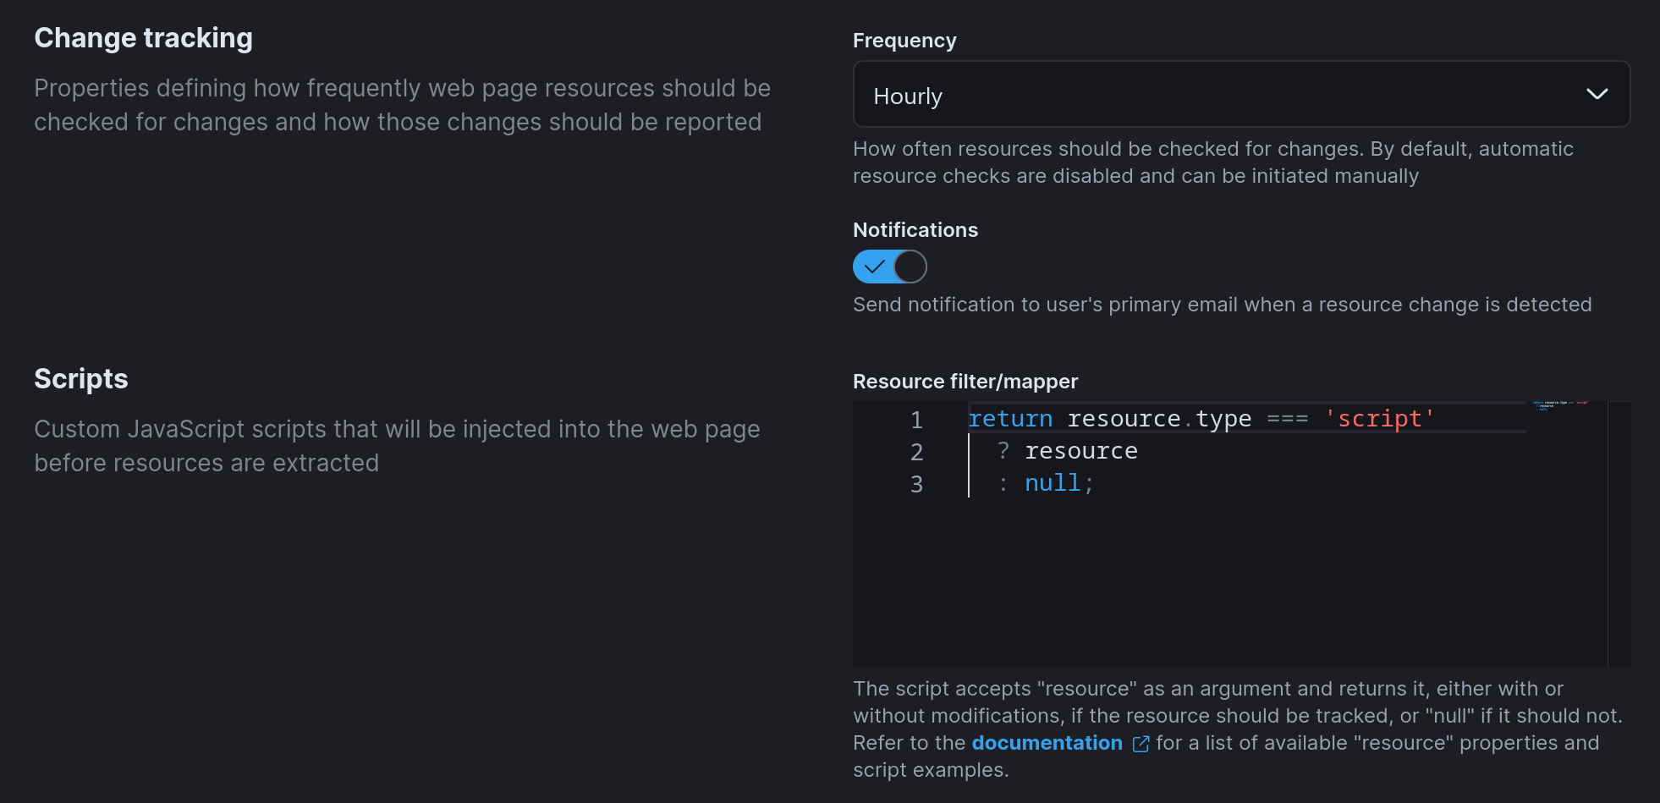Image resolution: width=1660 pixels, height=803 pixels.
Task: Click the checkmark inside the Notifications toggle
Action: coord(877,267)
